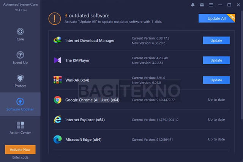Click the Internet Download Manager icon
Screen dimensions: 243x162
click(57, 40)
